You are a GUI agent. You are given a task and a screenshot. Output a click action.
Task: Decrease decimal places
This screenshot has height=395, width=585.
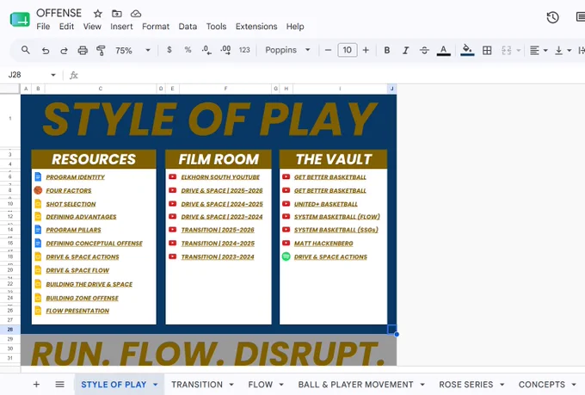pos(206,50)
